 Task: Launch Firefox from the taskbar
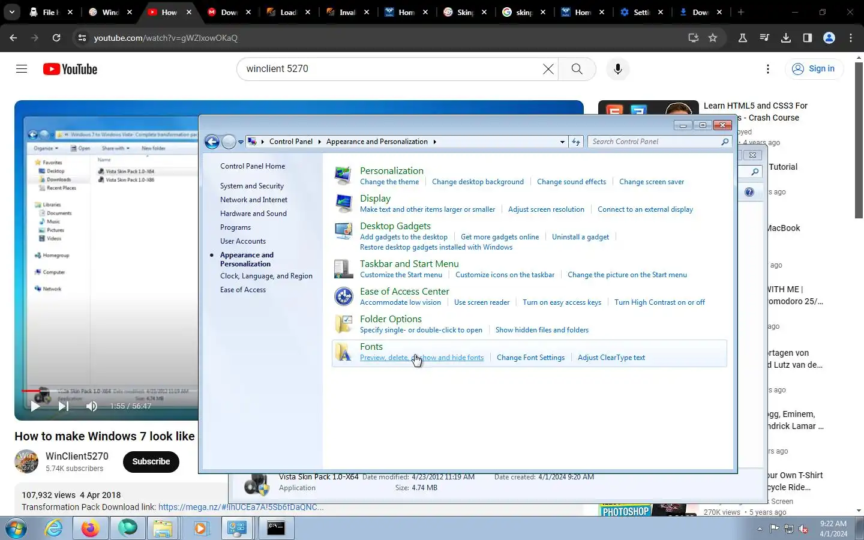[x=91, y=529]
